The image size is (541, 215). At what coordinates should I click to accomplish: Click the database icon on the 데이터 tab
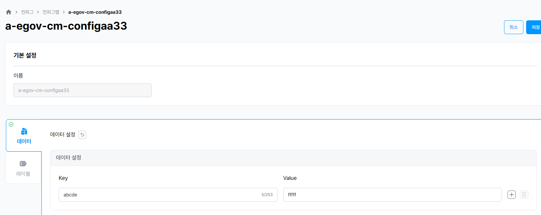[24, 131]
